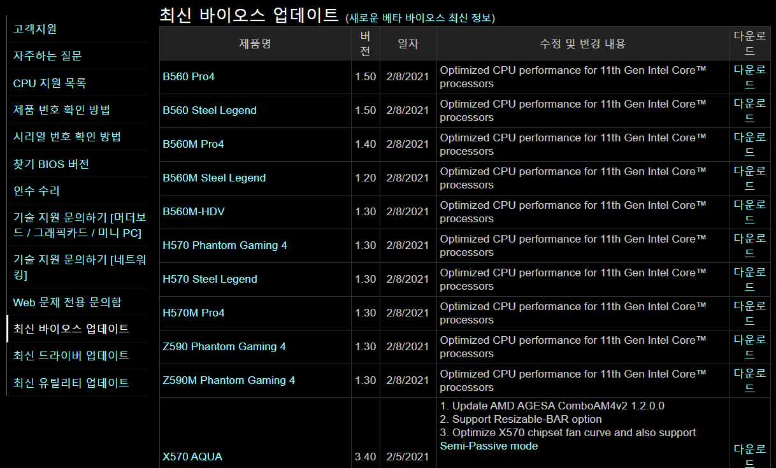776x468 pixels.
Task: Open 시리얼 번호 확인 방법 page
Action: pos(67,136)
